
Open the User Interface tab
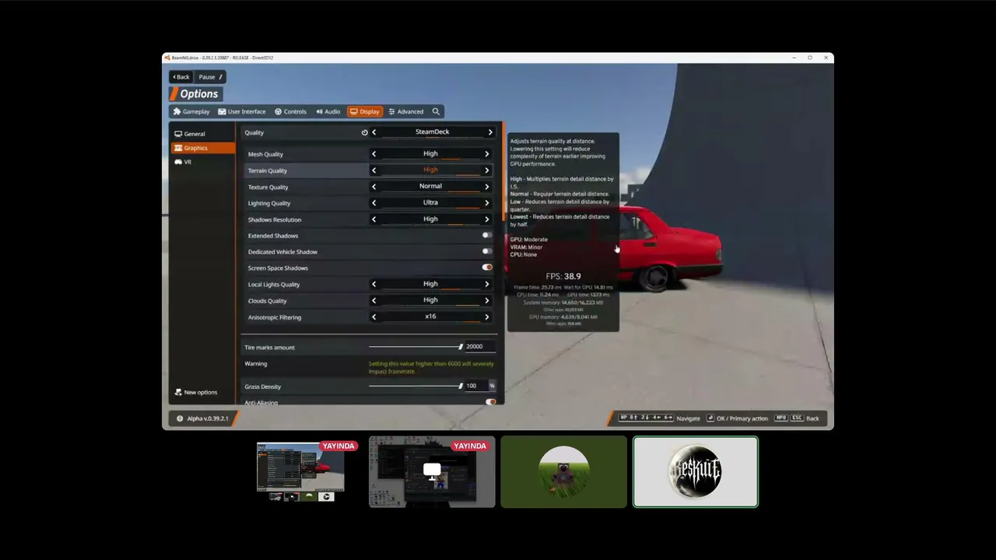tap(242, 111)
